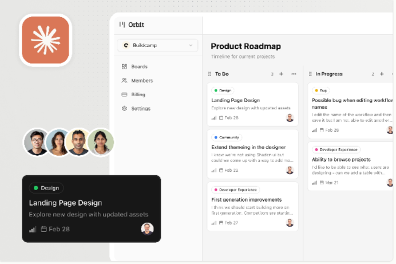Click the Product Roadmap heading

[245, 46]
